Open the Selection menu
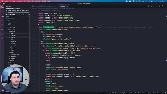 (x=20, y=1)
